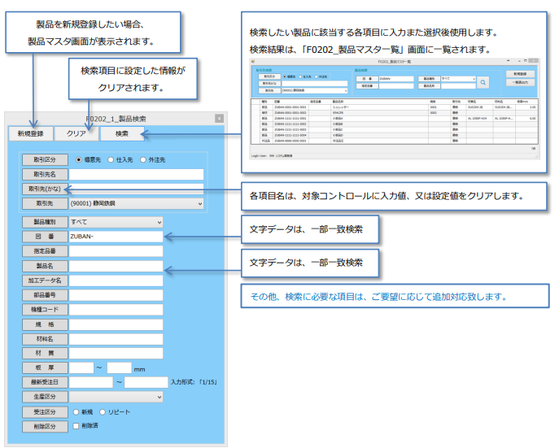Click the 受注区分 label button
The width and height of the screenshot is (559, 448).
point(45,412)
